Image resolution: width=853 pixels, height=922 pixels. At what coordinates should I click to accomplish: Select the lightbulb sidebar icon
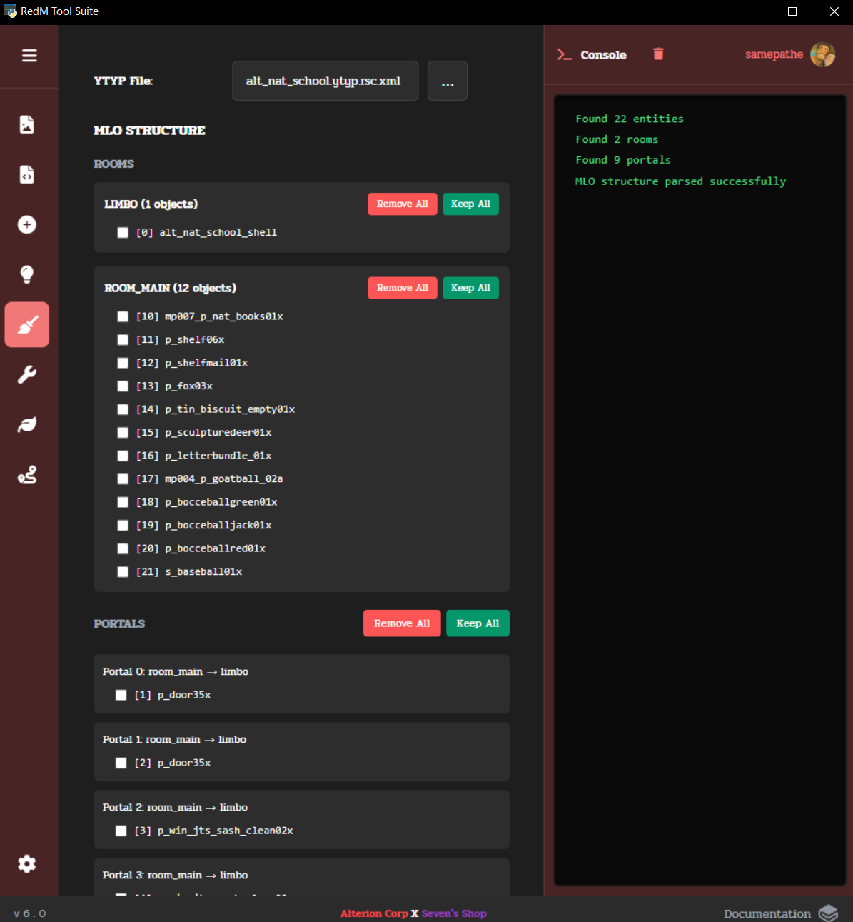pos(27,274)
